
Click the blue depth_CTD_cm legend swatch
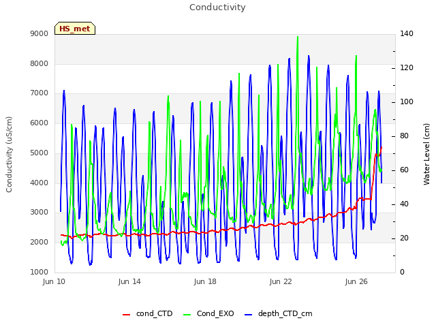click(x=248, y=315)
